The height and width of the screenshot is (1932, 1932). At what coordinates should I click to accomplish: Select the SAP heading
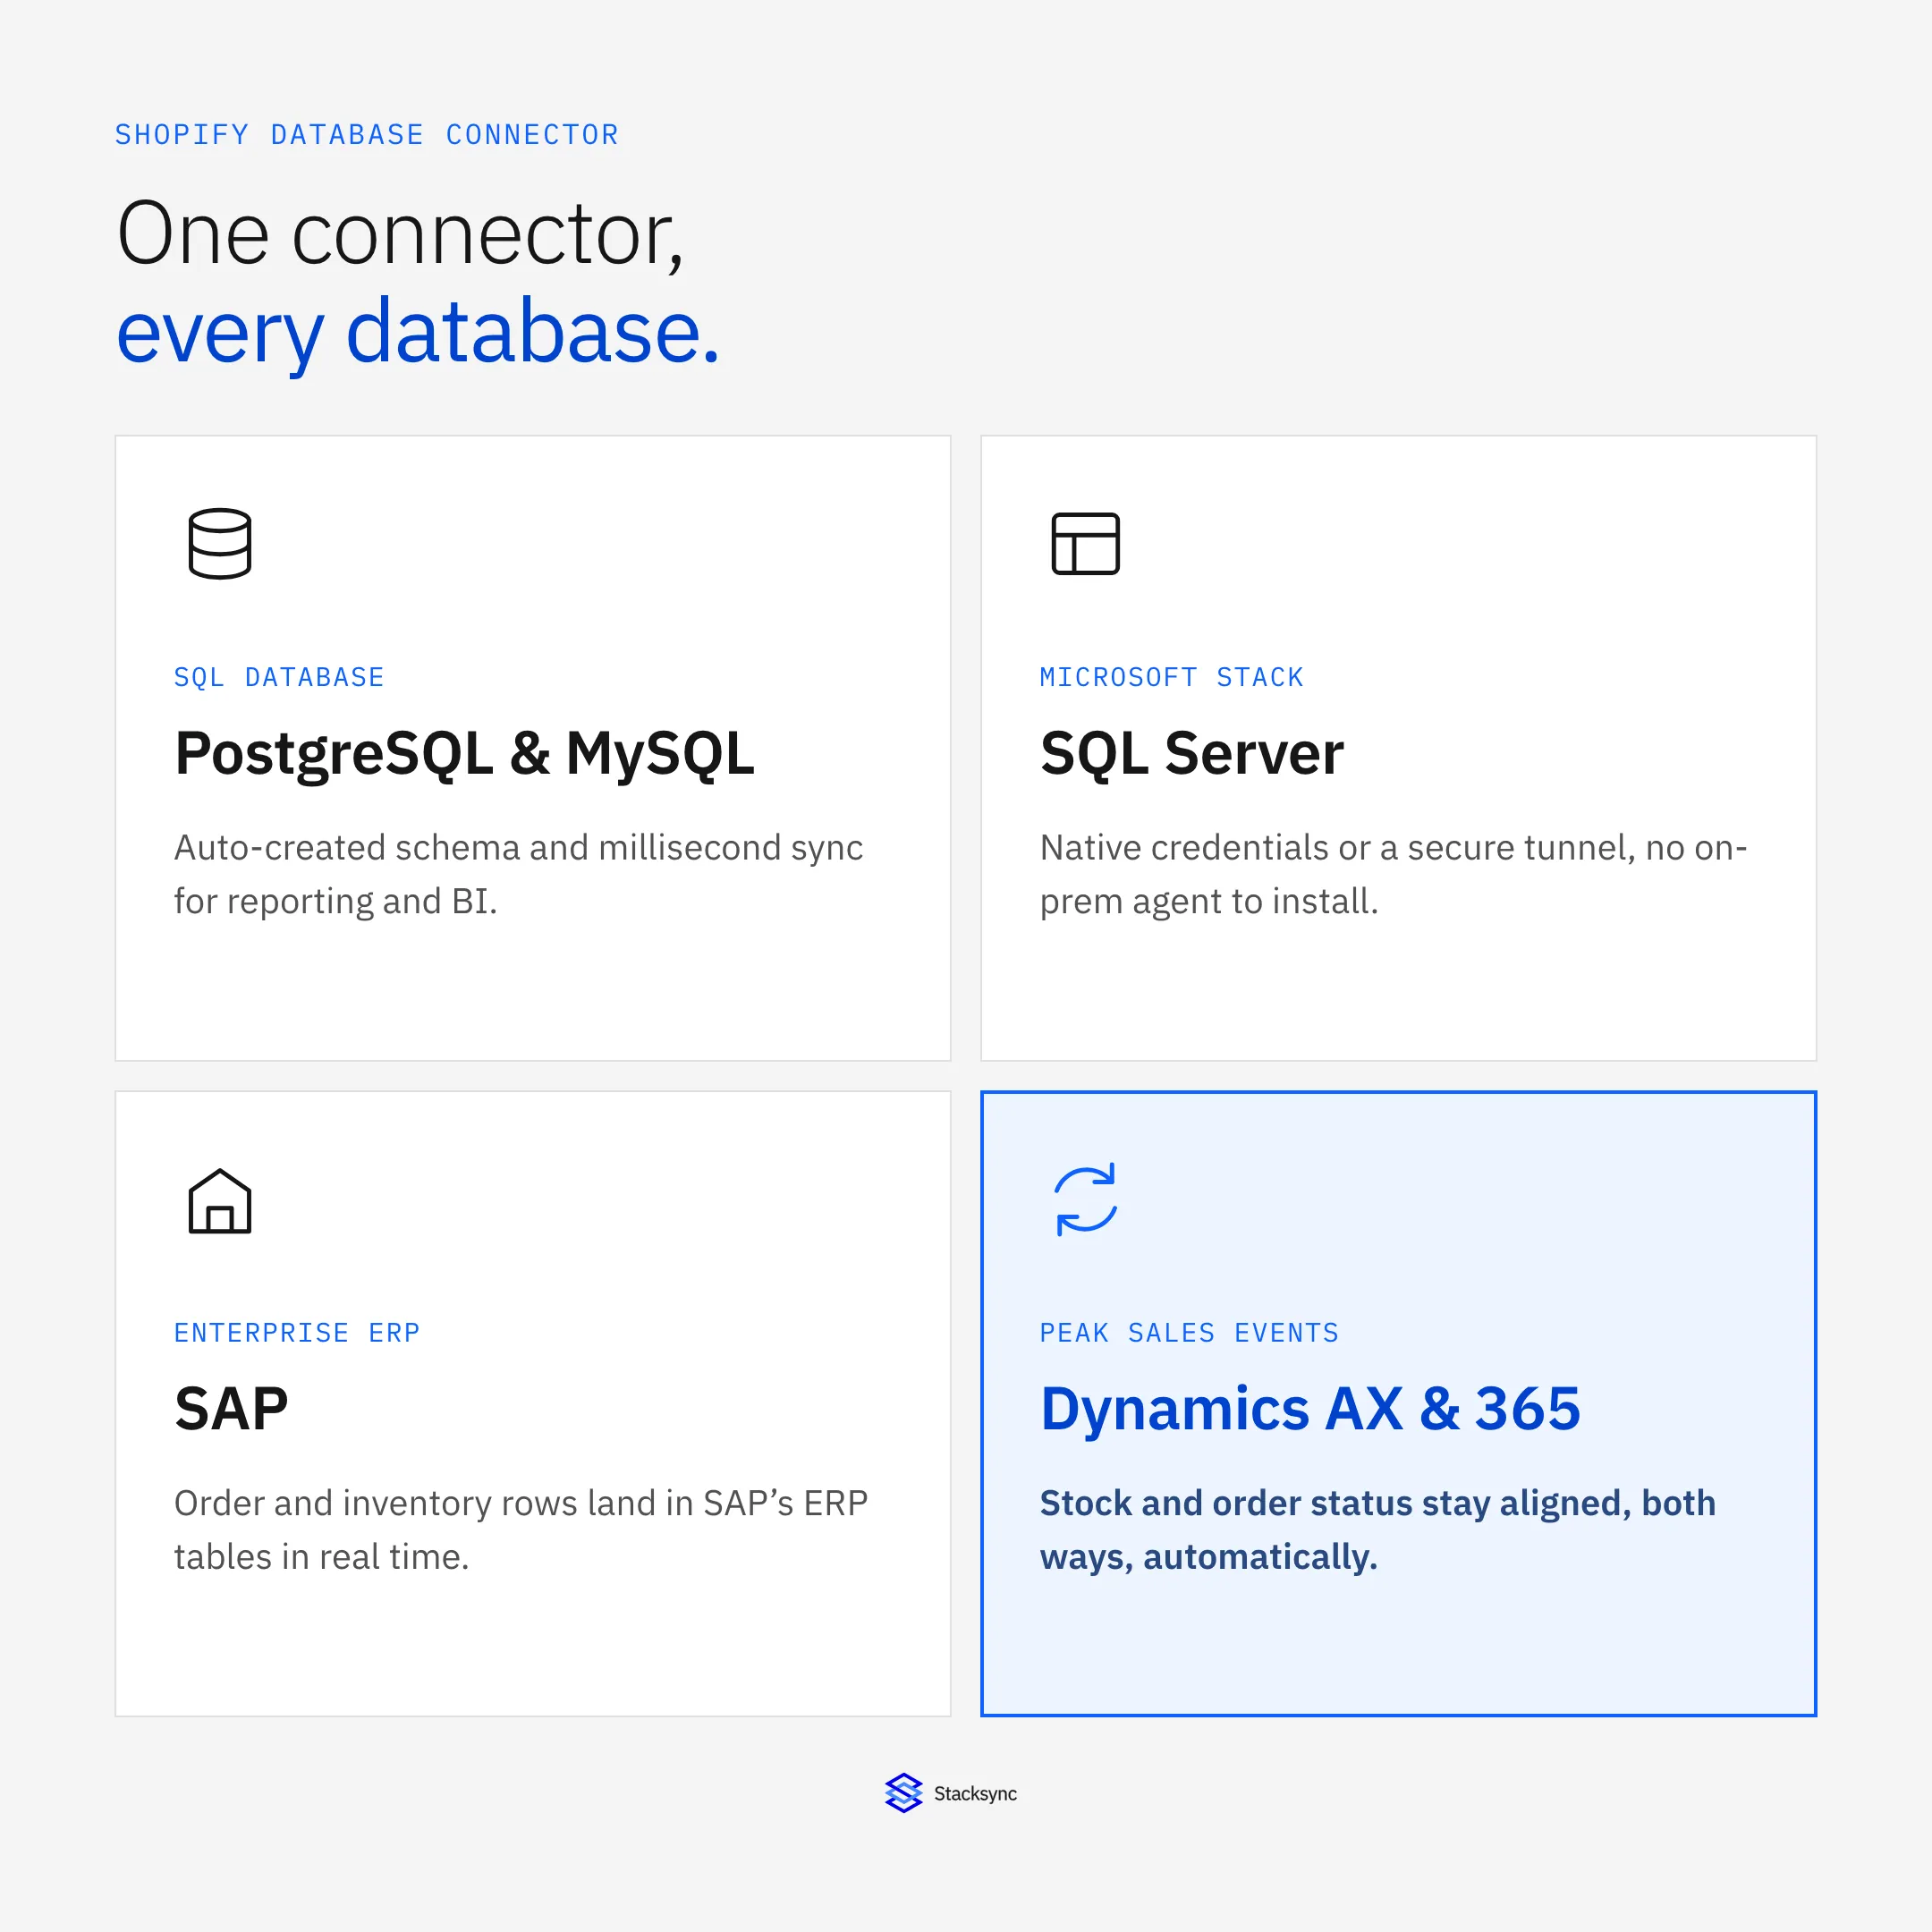pos(231,1408)
